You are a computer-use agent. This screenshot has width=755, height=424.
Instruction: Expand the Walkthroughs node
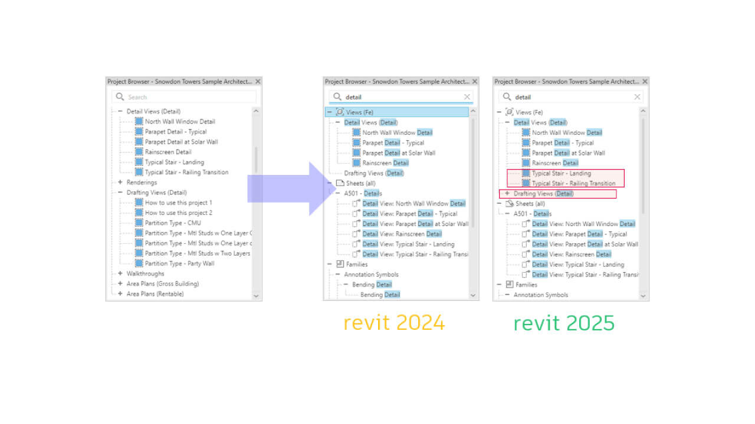(120, 274)
